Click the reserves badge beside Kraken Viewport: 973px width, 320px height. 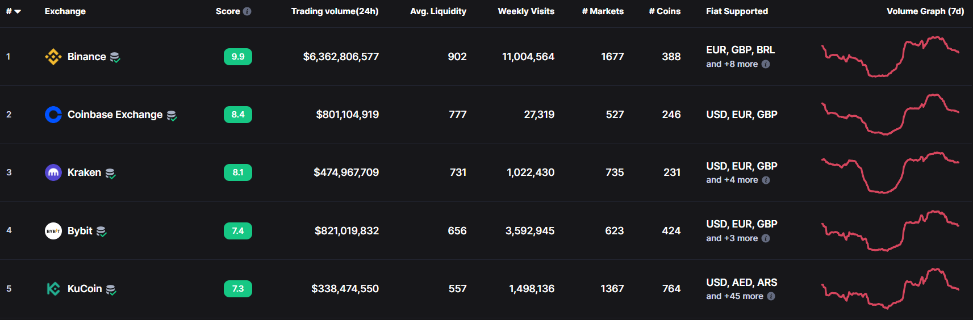tap(110, 174)
